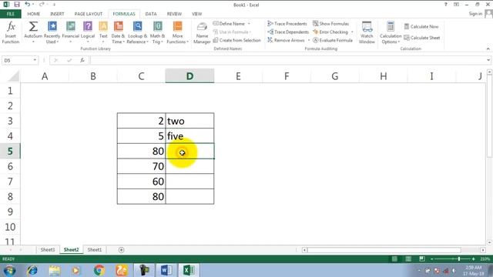This screenshot has height=277, width=493.
Task: Open the Name Manager
Action: 202,32
